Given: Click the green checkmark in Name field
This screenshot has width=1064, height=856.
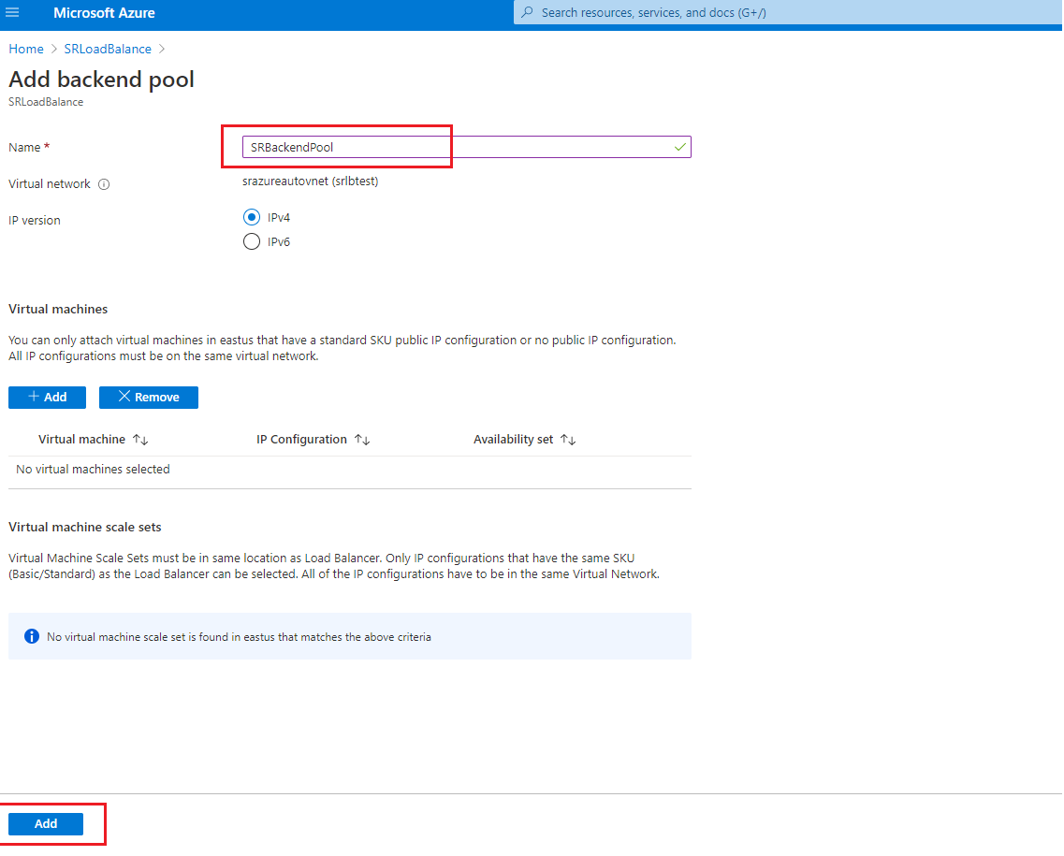Looking at the screenshot, I should [679, 147].
